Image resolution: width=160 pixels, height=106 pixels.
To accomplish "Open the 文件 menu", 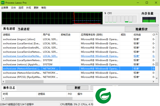I will pyautogui.click(x=13, y=8).
